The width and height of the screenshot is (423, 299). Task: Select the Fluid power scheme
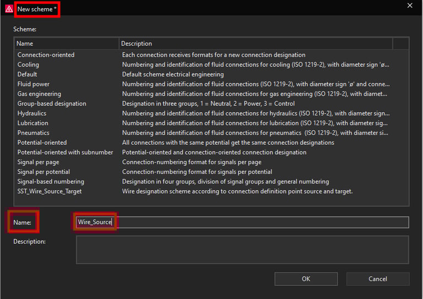(34, 84)
